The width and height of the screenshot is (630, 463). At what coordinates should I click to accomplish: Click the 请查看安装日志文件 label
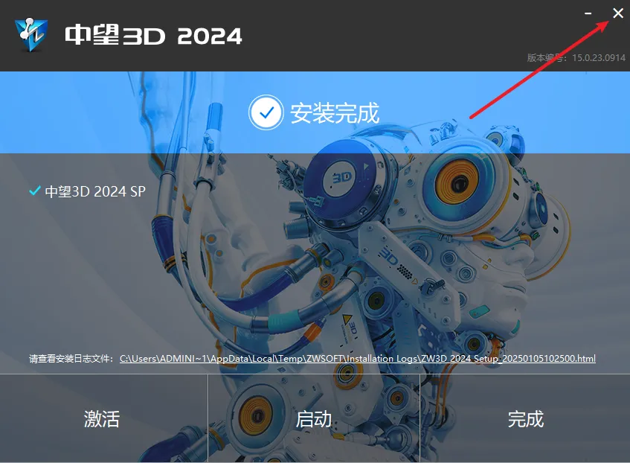click(x=71, y=358)
